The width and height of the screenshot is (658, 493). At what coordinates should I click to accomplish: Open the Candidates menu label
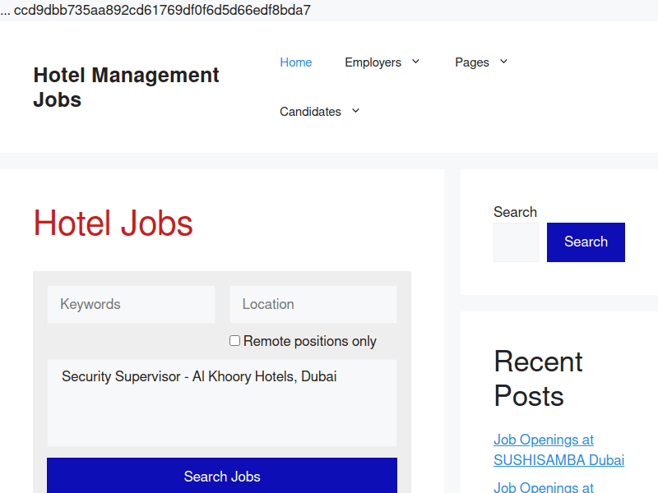point(310,111)
